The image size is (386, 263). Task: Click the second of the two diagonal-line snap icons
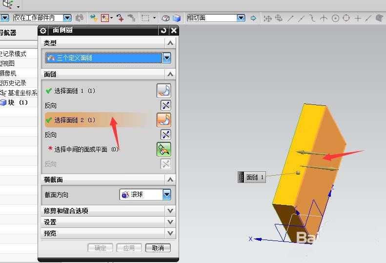click(x=301, y=18)
